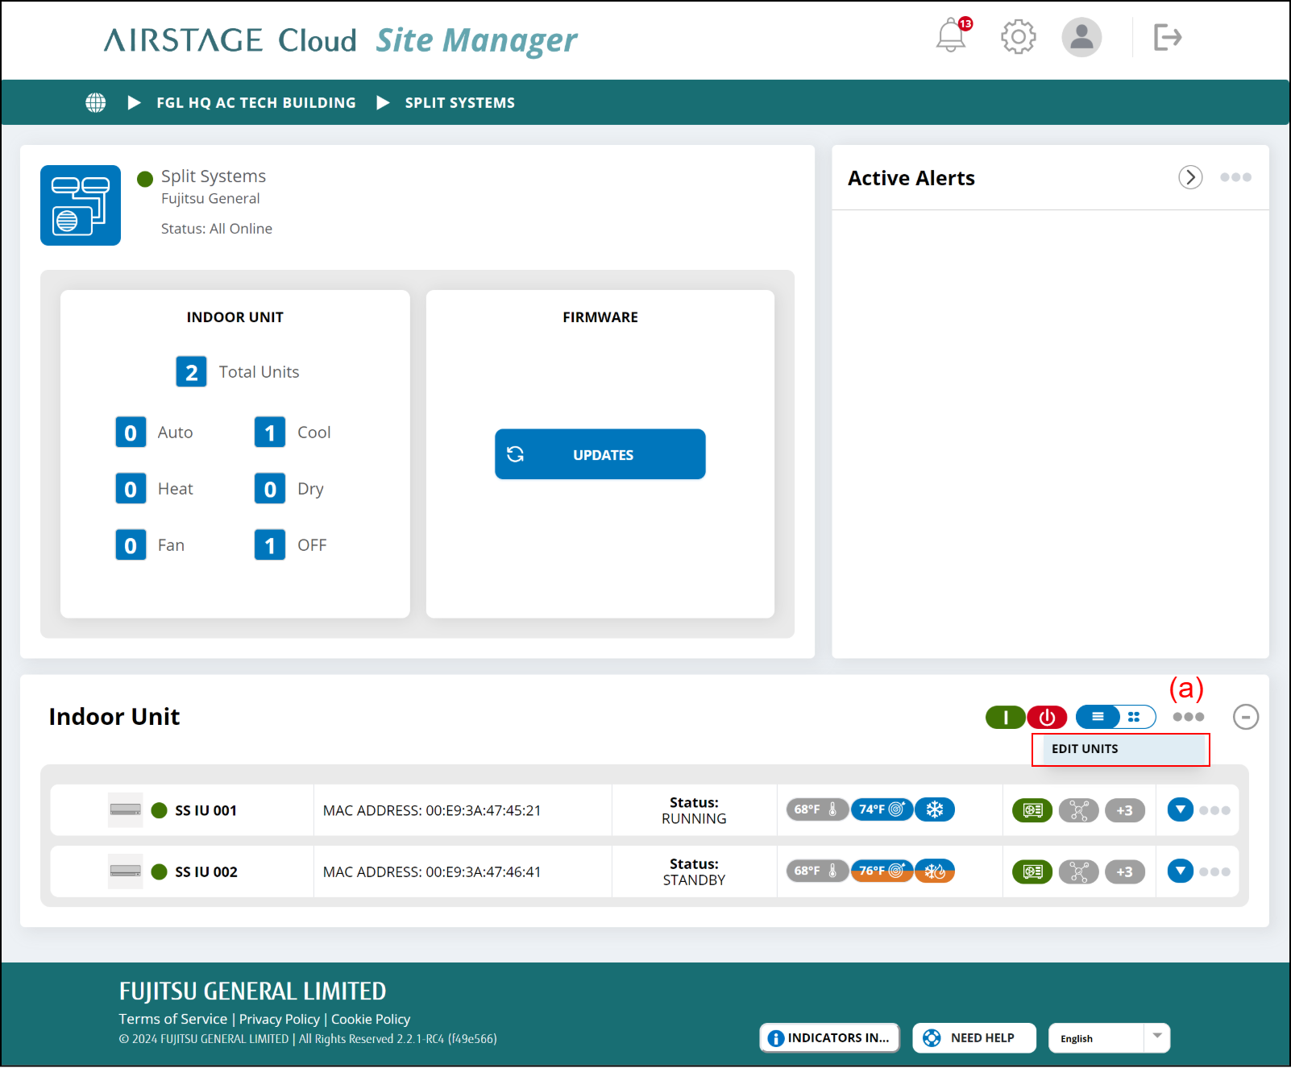Screen dimensions: 1291x1068
Task: Click the logout icon in header
Action: click(1167, 37)
